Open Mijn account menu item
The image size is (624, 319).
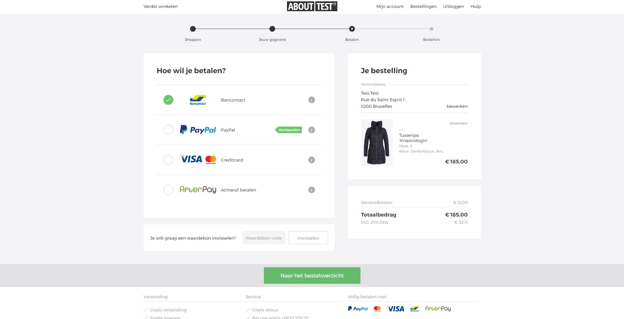pos(390,6)
